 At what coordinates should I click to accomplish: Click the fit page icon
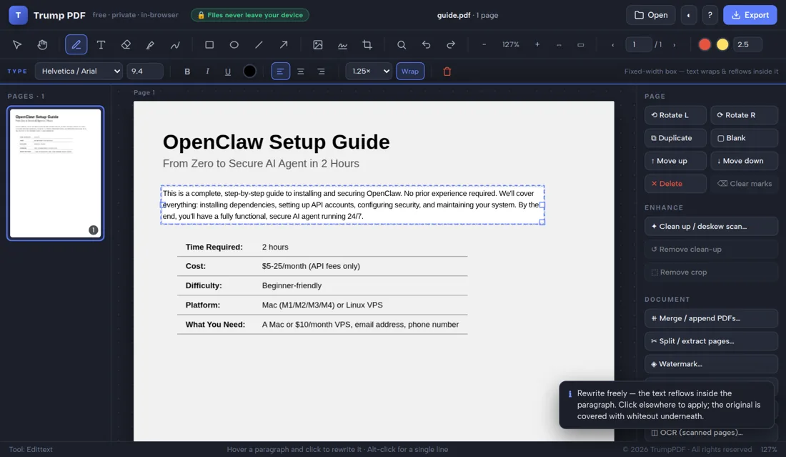click(x=580, y=44)
